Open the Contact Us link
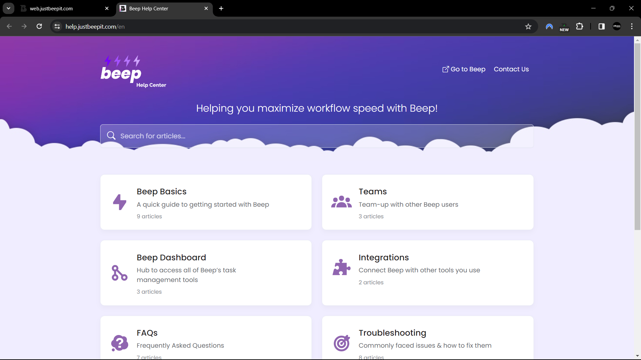The height and width of the screenshot is (360, 641). [511, 69]
